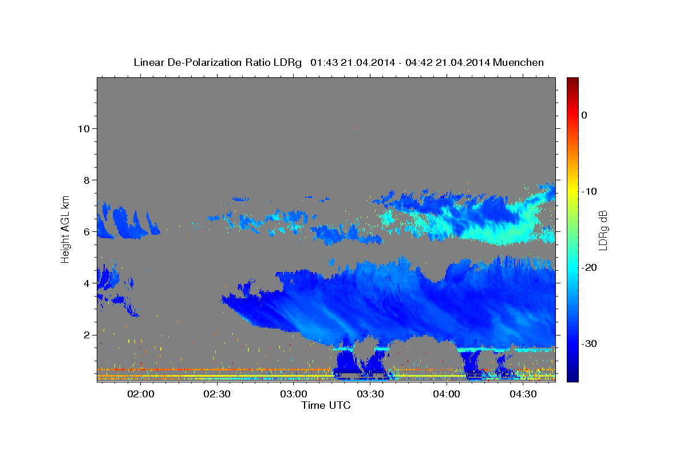Click the y-axis tick label '10'
The image size is (687, 458).
pos(84,128)
